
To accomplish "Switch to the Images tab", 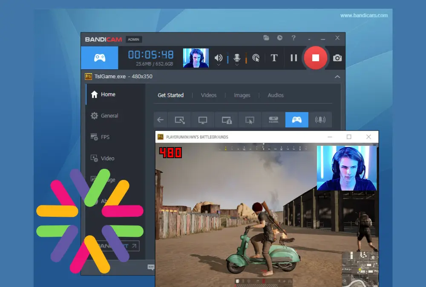I will (x=242, y=95).
